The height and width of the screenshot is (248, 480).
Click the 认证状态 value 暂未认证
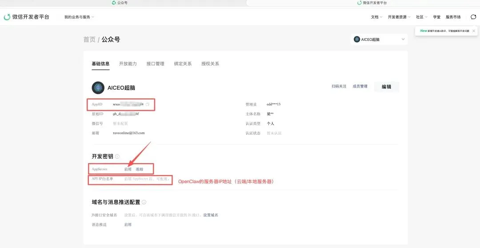click(274, 133)
